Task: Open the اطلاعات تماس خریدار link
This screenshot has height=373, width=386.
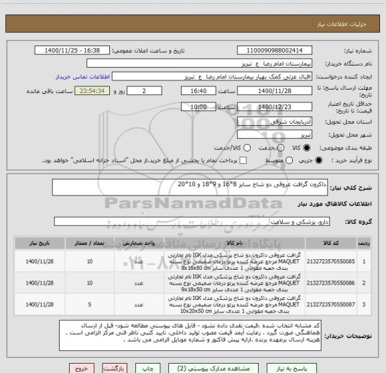Action: pyautogui.click(x=82, y=77)
